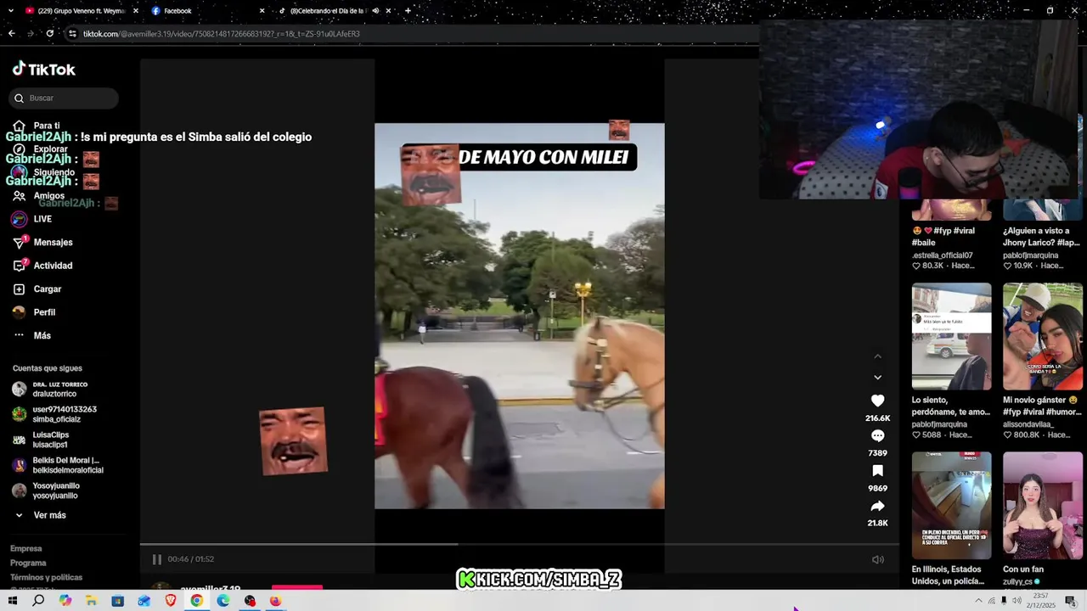Open the Actividad notifications

click(x=53, y=266)
